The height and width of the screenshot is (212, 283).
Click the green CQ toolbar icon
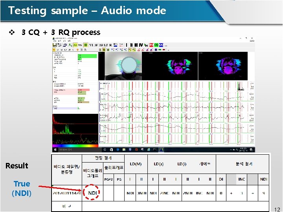pyautogui.click(x=156, y=45)
